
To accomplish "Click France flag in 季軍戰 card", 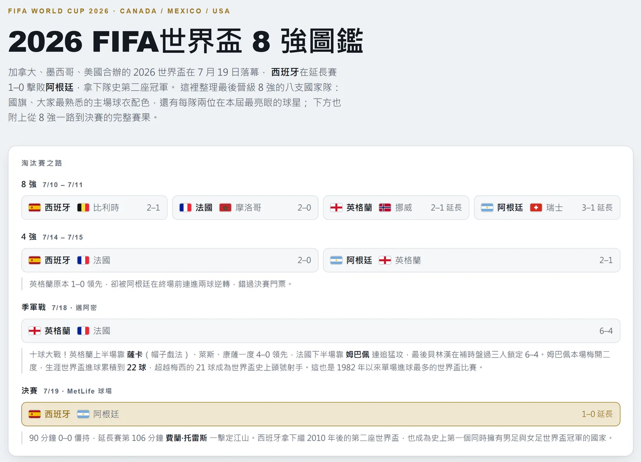I will 83,331.
